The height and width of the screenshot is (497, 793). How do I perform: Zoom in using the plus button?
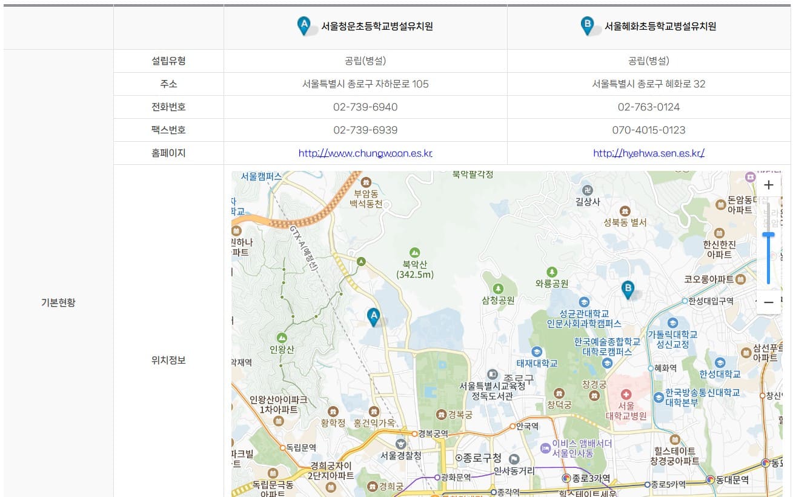click(x=769, y=185)
